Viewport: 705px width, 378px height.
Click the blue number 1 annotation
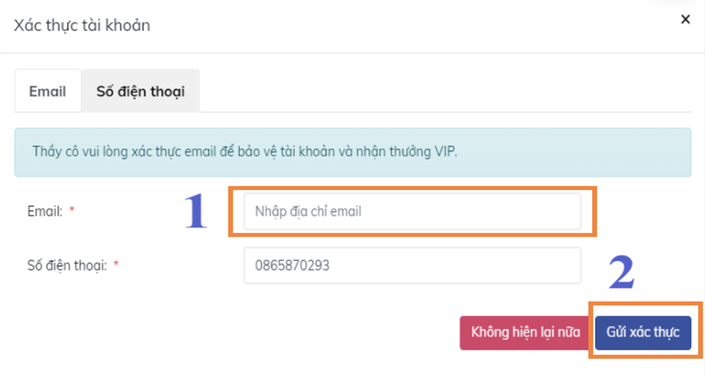click(x=195, y=211)
